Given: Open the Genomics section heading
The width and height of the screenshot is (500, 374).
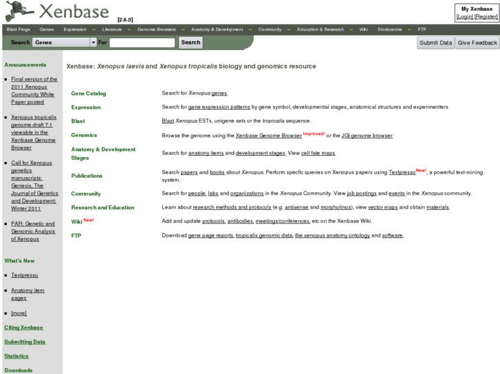Looking at the screenshot, I should (84, 135).
